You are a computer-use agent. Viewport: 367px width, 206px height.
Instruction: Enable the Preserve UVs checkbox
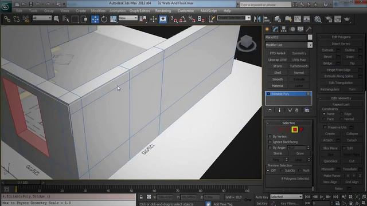[x=325, y=127]
